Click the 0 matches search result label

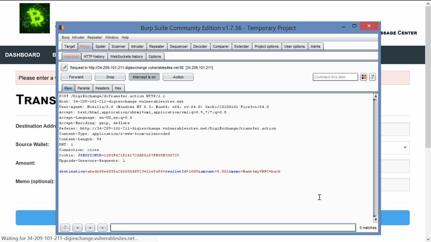point(368,228)
